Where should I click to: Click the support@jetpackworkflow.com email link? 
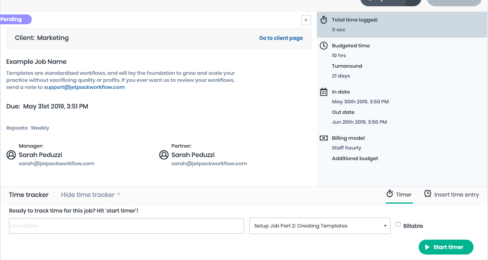point(84,87)
